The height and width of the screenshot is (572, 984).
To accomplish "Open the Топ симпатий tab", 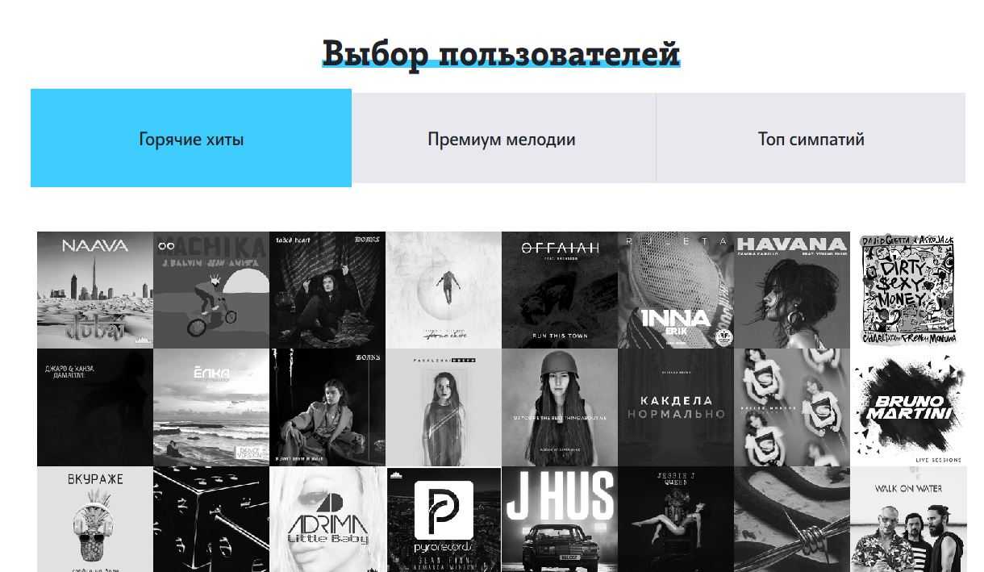I will coord(811,138).
